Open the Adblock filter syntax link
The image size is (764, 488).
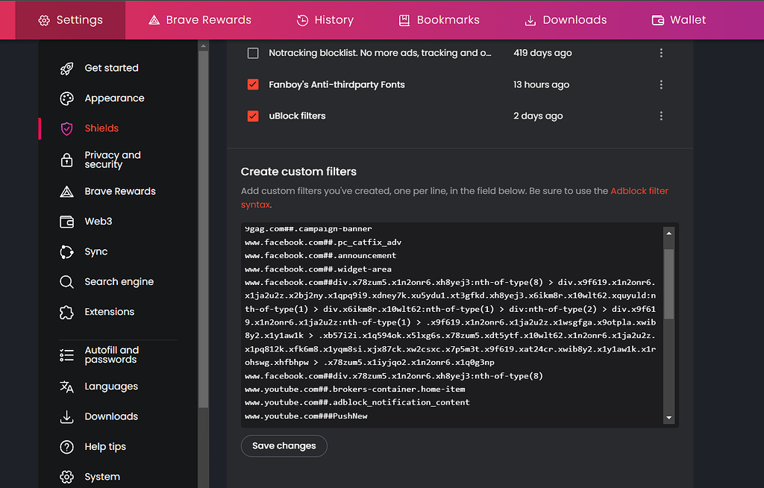click(639, 191)
